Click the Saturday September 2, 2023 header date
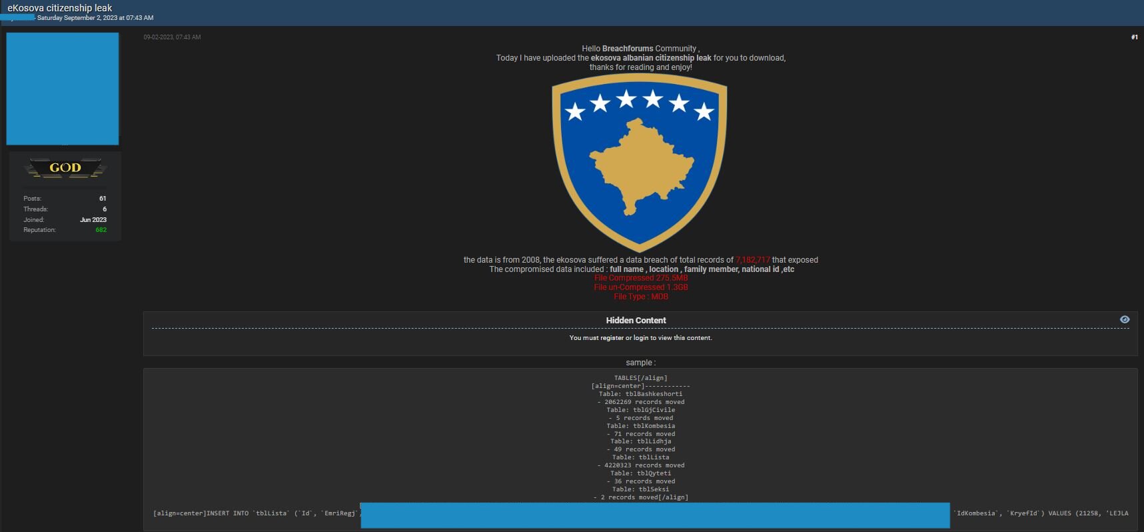 [x=95, y=18]
